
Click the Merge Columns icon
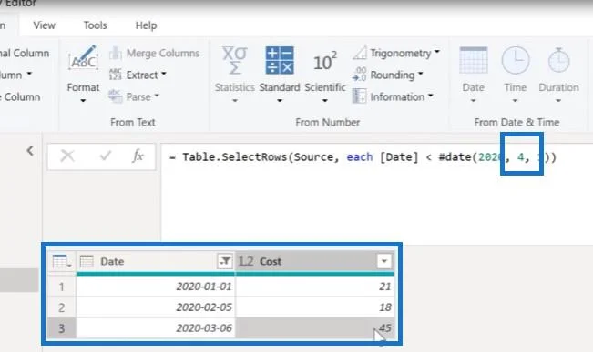pos(116,54)
